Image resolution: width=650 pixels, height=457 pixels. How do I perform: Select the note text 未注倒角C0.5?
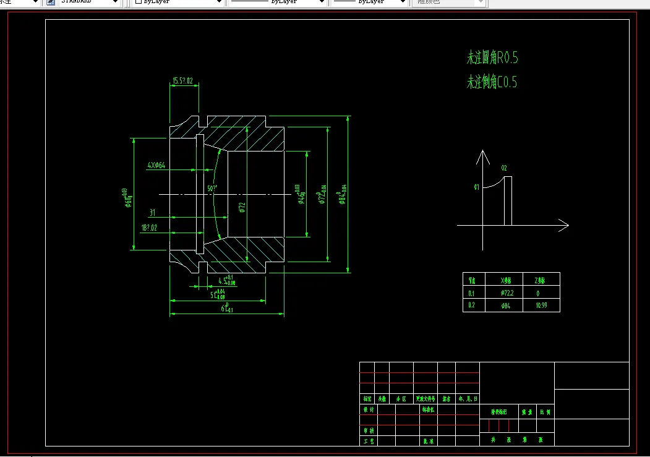point(492,82)
